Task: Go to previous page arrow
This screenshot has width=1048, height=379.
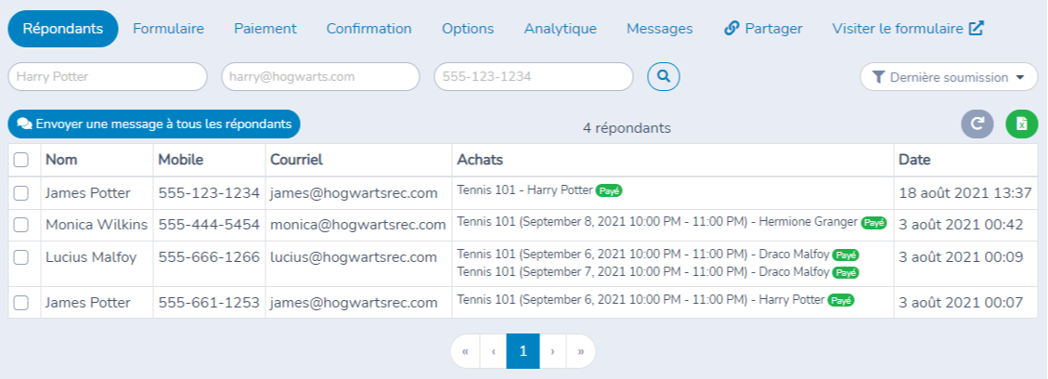Action: [493, 351]
